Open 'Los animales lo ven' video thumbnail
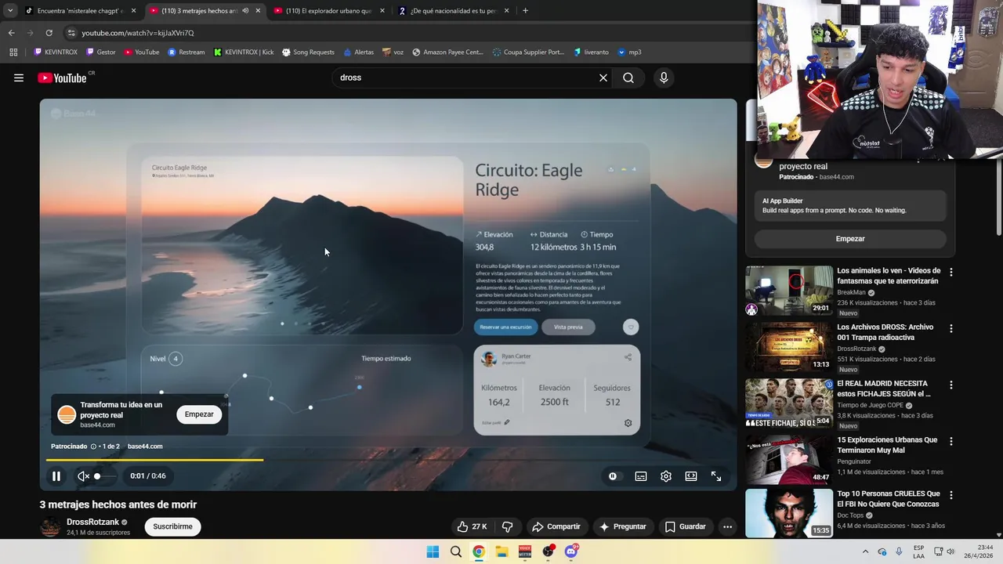The image size is (1003, 564). (x=789, y=291)
